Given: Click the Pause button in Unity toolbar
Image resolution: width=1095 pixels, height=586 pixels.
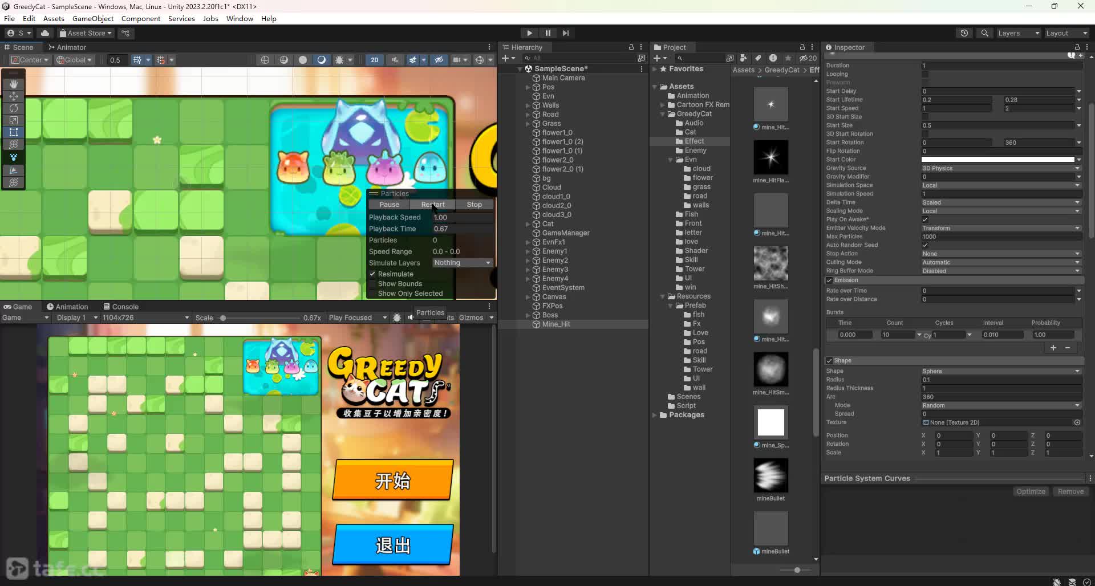Looking at the screenshot, I should (x=547, y=33).
